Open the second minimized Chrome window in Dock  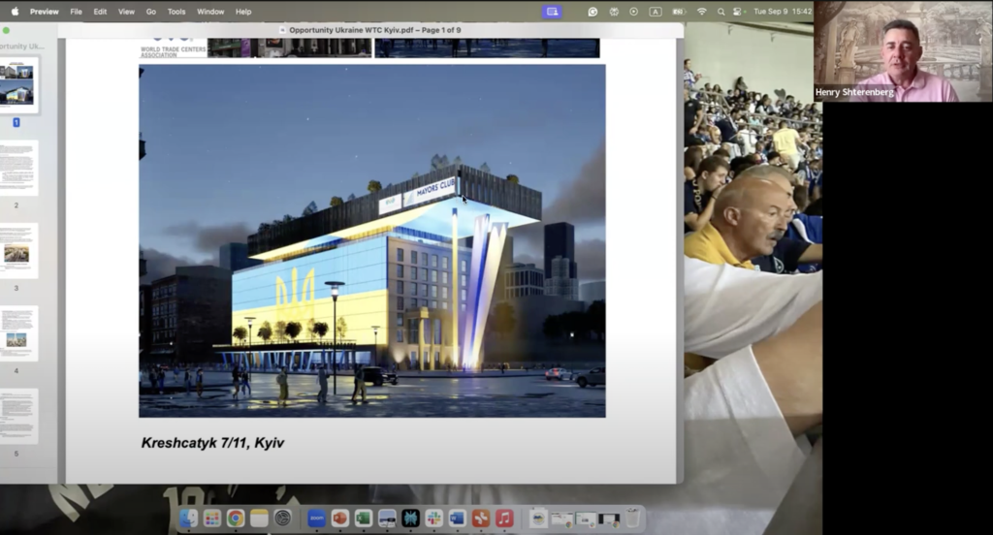(586, 519)
